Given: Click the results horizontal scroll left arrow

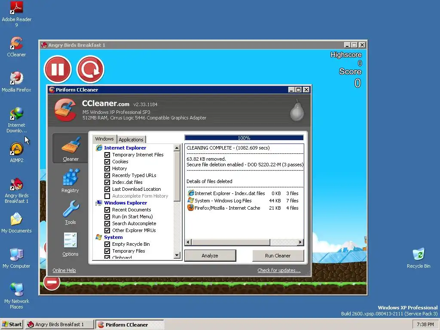Looking at the screenshot, I should tap(188, 242).
